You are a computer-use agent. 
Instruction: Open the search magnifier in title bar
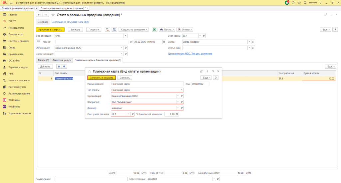(305, 3)
